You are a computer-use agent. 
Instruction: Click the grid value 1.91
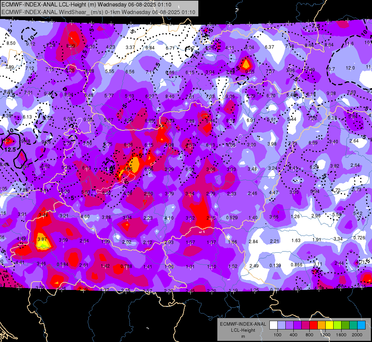[x=317, y=239]
